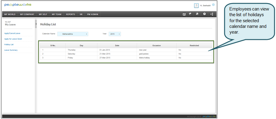Click the help question mark icon
The width and height of the screenshot is (276, 119).
pos(205,14)
